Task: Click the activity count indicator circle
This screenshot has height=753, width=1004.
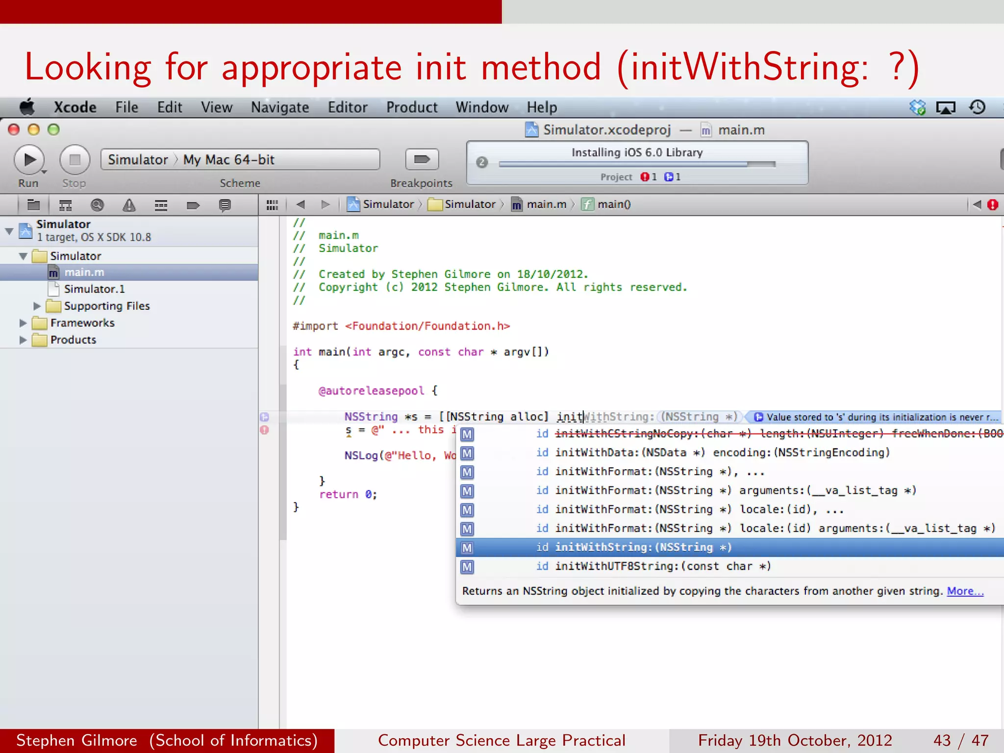Action: click(482, 162)
